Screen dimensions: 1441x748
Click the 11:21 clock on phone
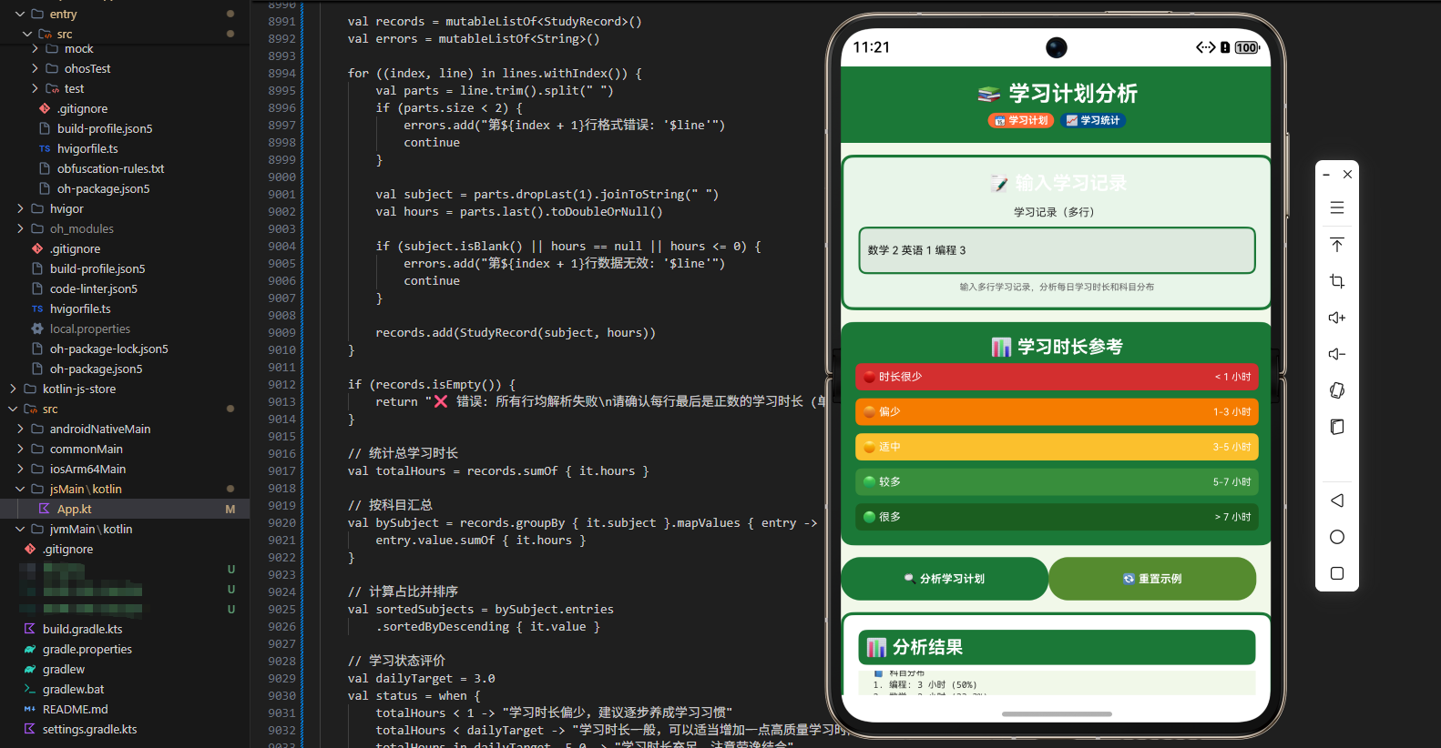(x=871, y=47)
